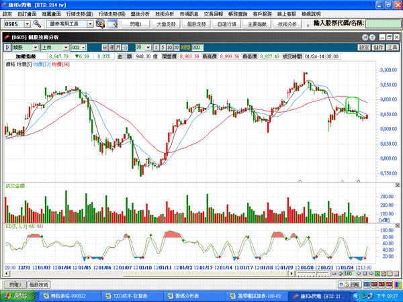Click the toolbar overflow chevron after 技術分析
Viewport: 403px width, 302px height.
point(308,26)
